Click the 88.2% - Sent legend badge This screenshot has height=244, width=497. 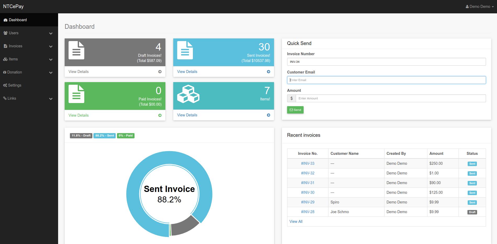pyautogui.click(x=104, y=136)
